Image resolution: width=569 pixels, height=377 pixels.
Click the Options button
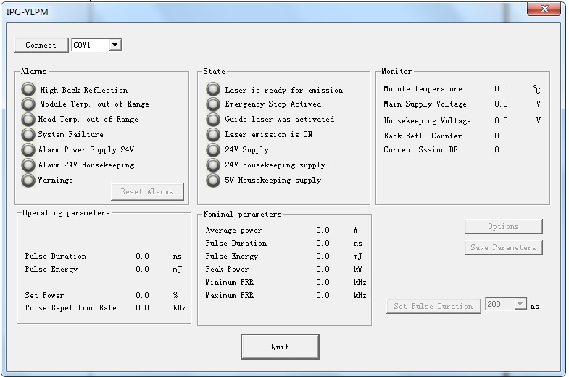(504, 226)
